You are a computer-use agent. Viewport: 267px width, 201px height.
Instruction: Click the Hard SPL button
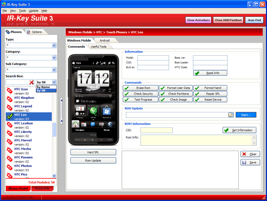coord(93,152)
